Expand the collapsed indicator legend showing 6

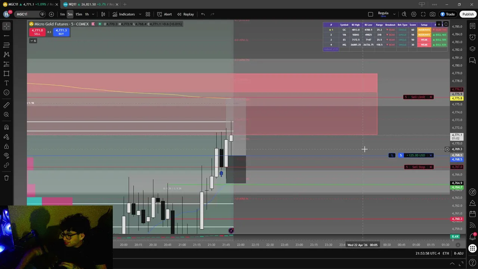tap(33, 40)
